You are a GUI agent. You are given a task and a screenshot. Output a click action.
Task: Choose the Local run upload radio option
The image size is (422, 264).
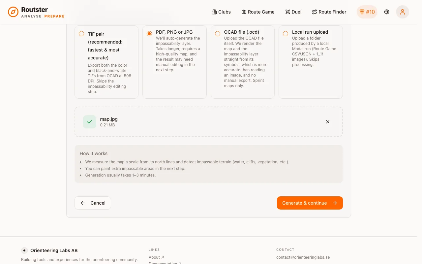click(286, 34)
